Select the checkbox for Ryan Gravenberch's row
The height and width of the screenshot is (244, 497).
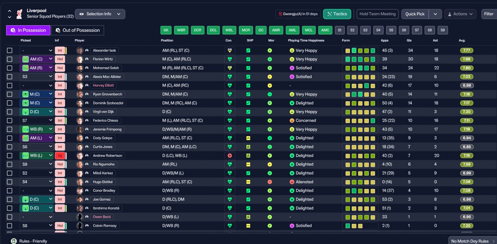coord(10,94)
